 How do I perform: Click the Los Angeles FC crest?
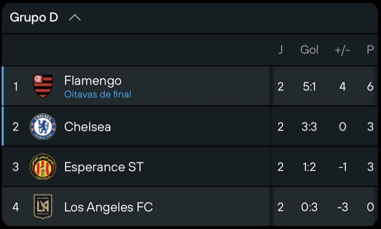click(43, 206)
